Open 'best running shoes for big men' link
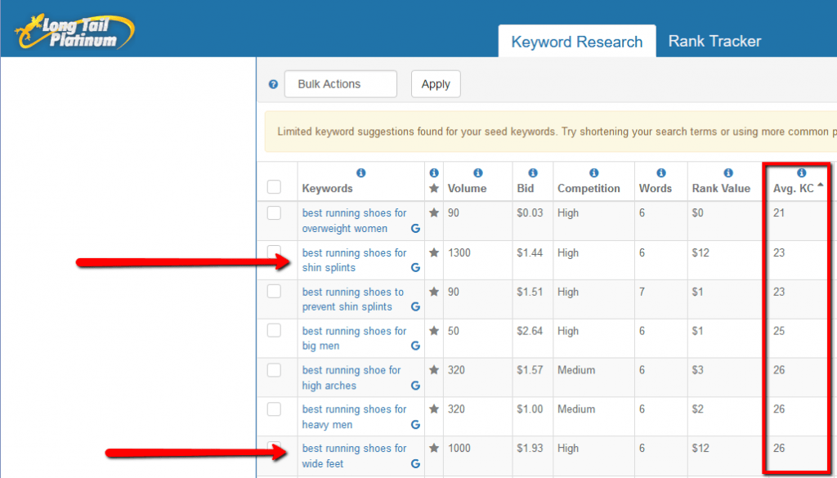This screenshot has height=478, width=837. pyautogui.click(x=355, y=338)
